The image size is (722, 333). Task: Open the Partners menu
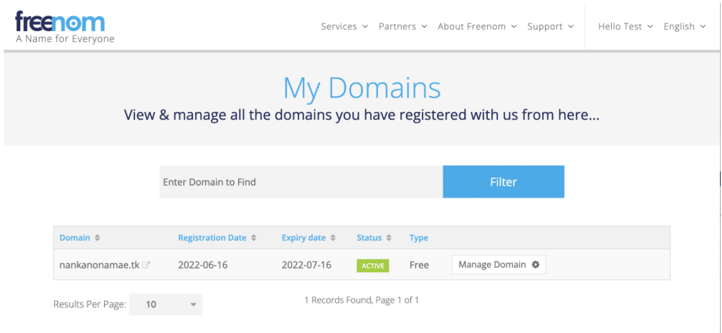[x=403, y=27]
